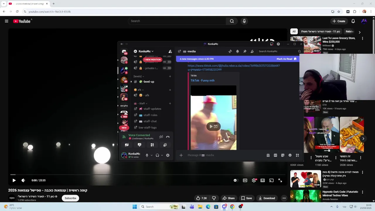Open headphones output options chevron
The width and height of the screenshot is (375, 211).
point(162,155)
